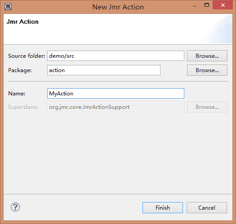Focus the Source folder field containing demo/src

tap(116, 56)
